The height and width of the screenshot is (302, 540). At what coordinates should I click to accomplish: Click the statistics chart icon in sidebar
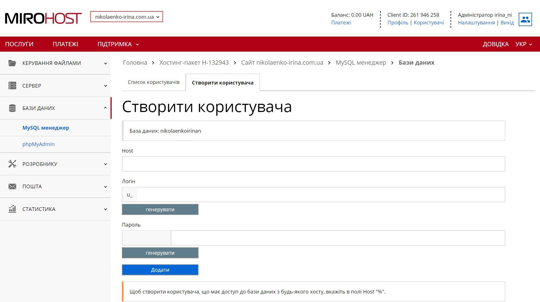pos(12,209)
